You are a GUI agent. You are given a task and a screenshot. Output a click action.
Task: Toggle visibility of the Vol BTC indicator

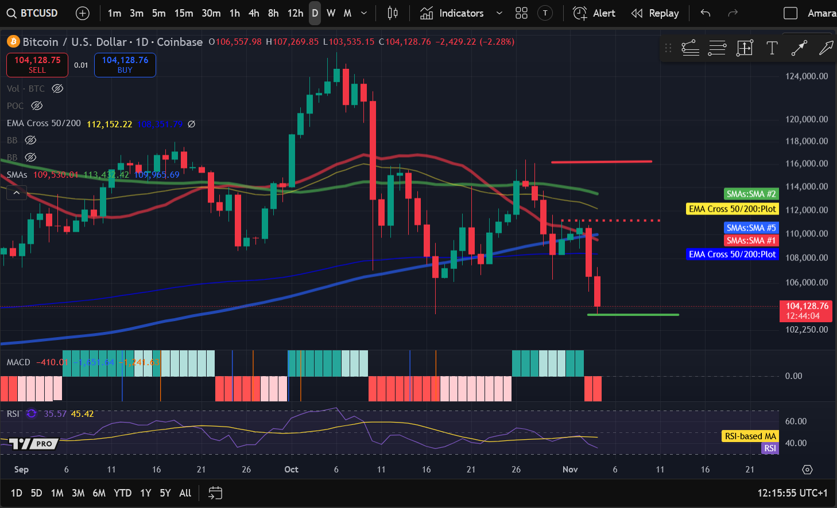pos(57,88)
